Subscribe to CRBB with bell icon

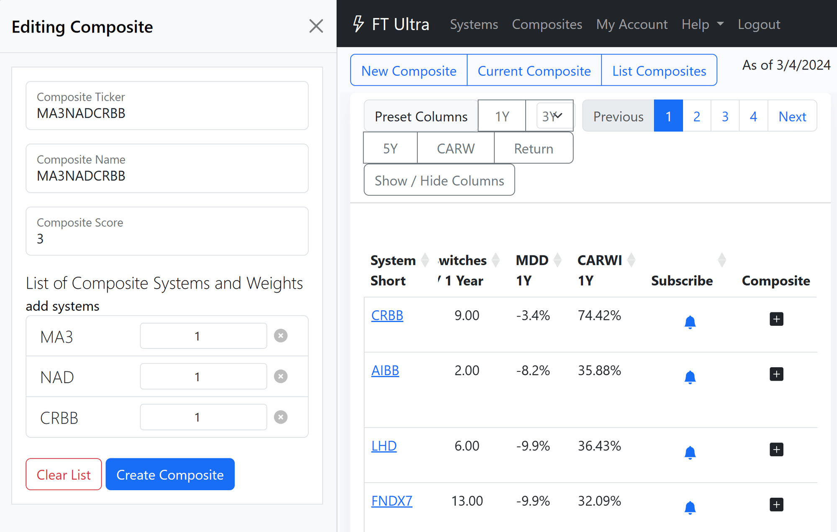click(x=690, y=322)
